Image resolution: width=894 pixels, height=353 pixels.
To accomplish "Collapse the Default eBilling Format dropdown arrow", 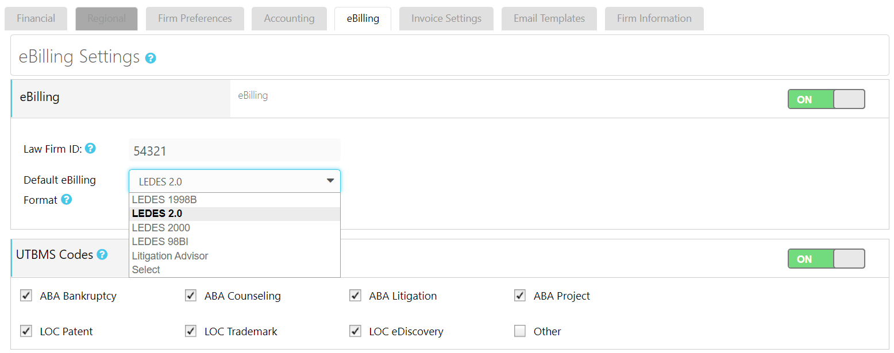I will click(330, 181).
